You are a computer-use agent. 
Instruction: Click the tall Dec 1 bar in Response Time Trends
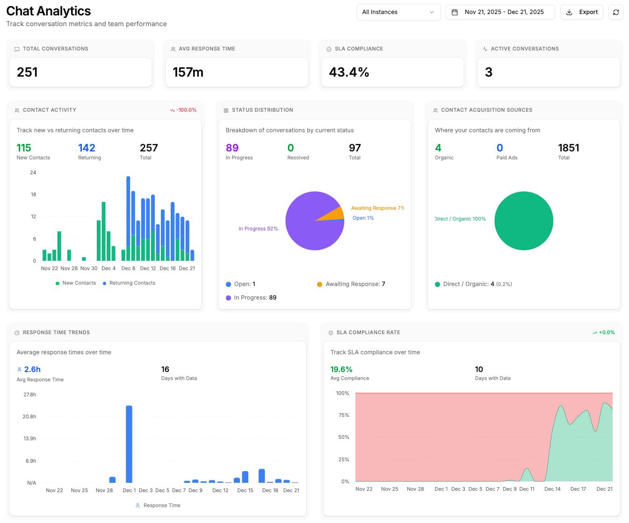tap(129, 444)
